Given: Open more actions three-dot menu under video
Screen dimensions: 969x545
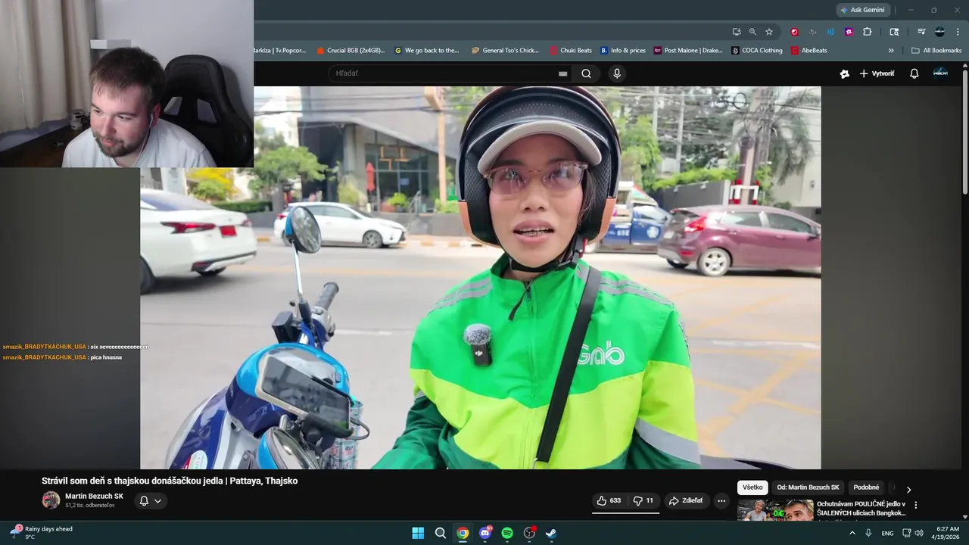Looking at the screenshot, I should click(721, 500).
